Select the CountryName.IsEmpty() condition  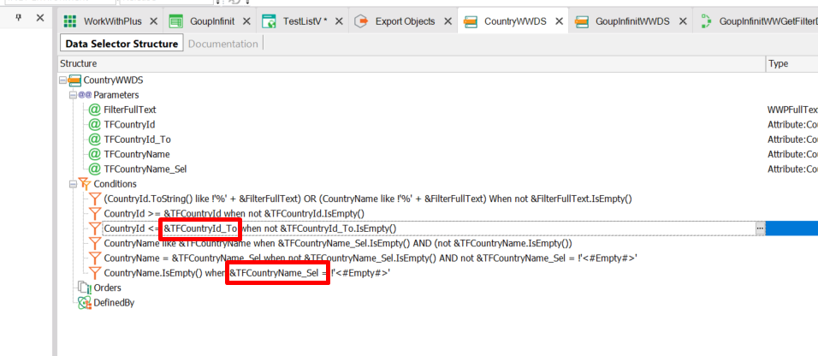click(x=247, y=273)
